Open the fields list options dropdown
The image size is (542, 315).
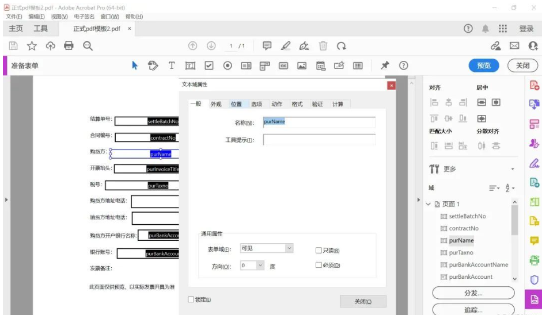(x=494, y=188)
